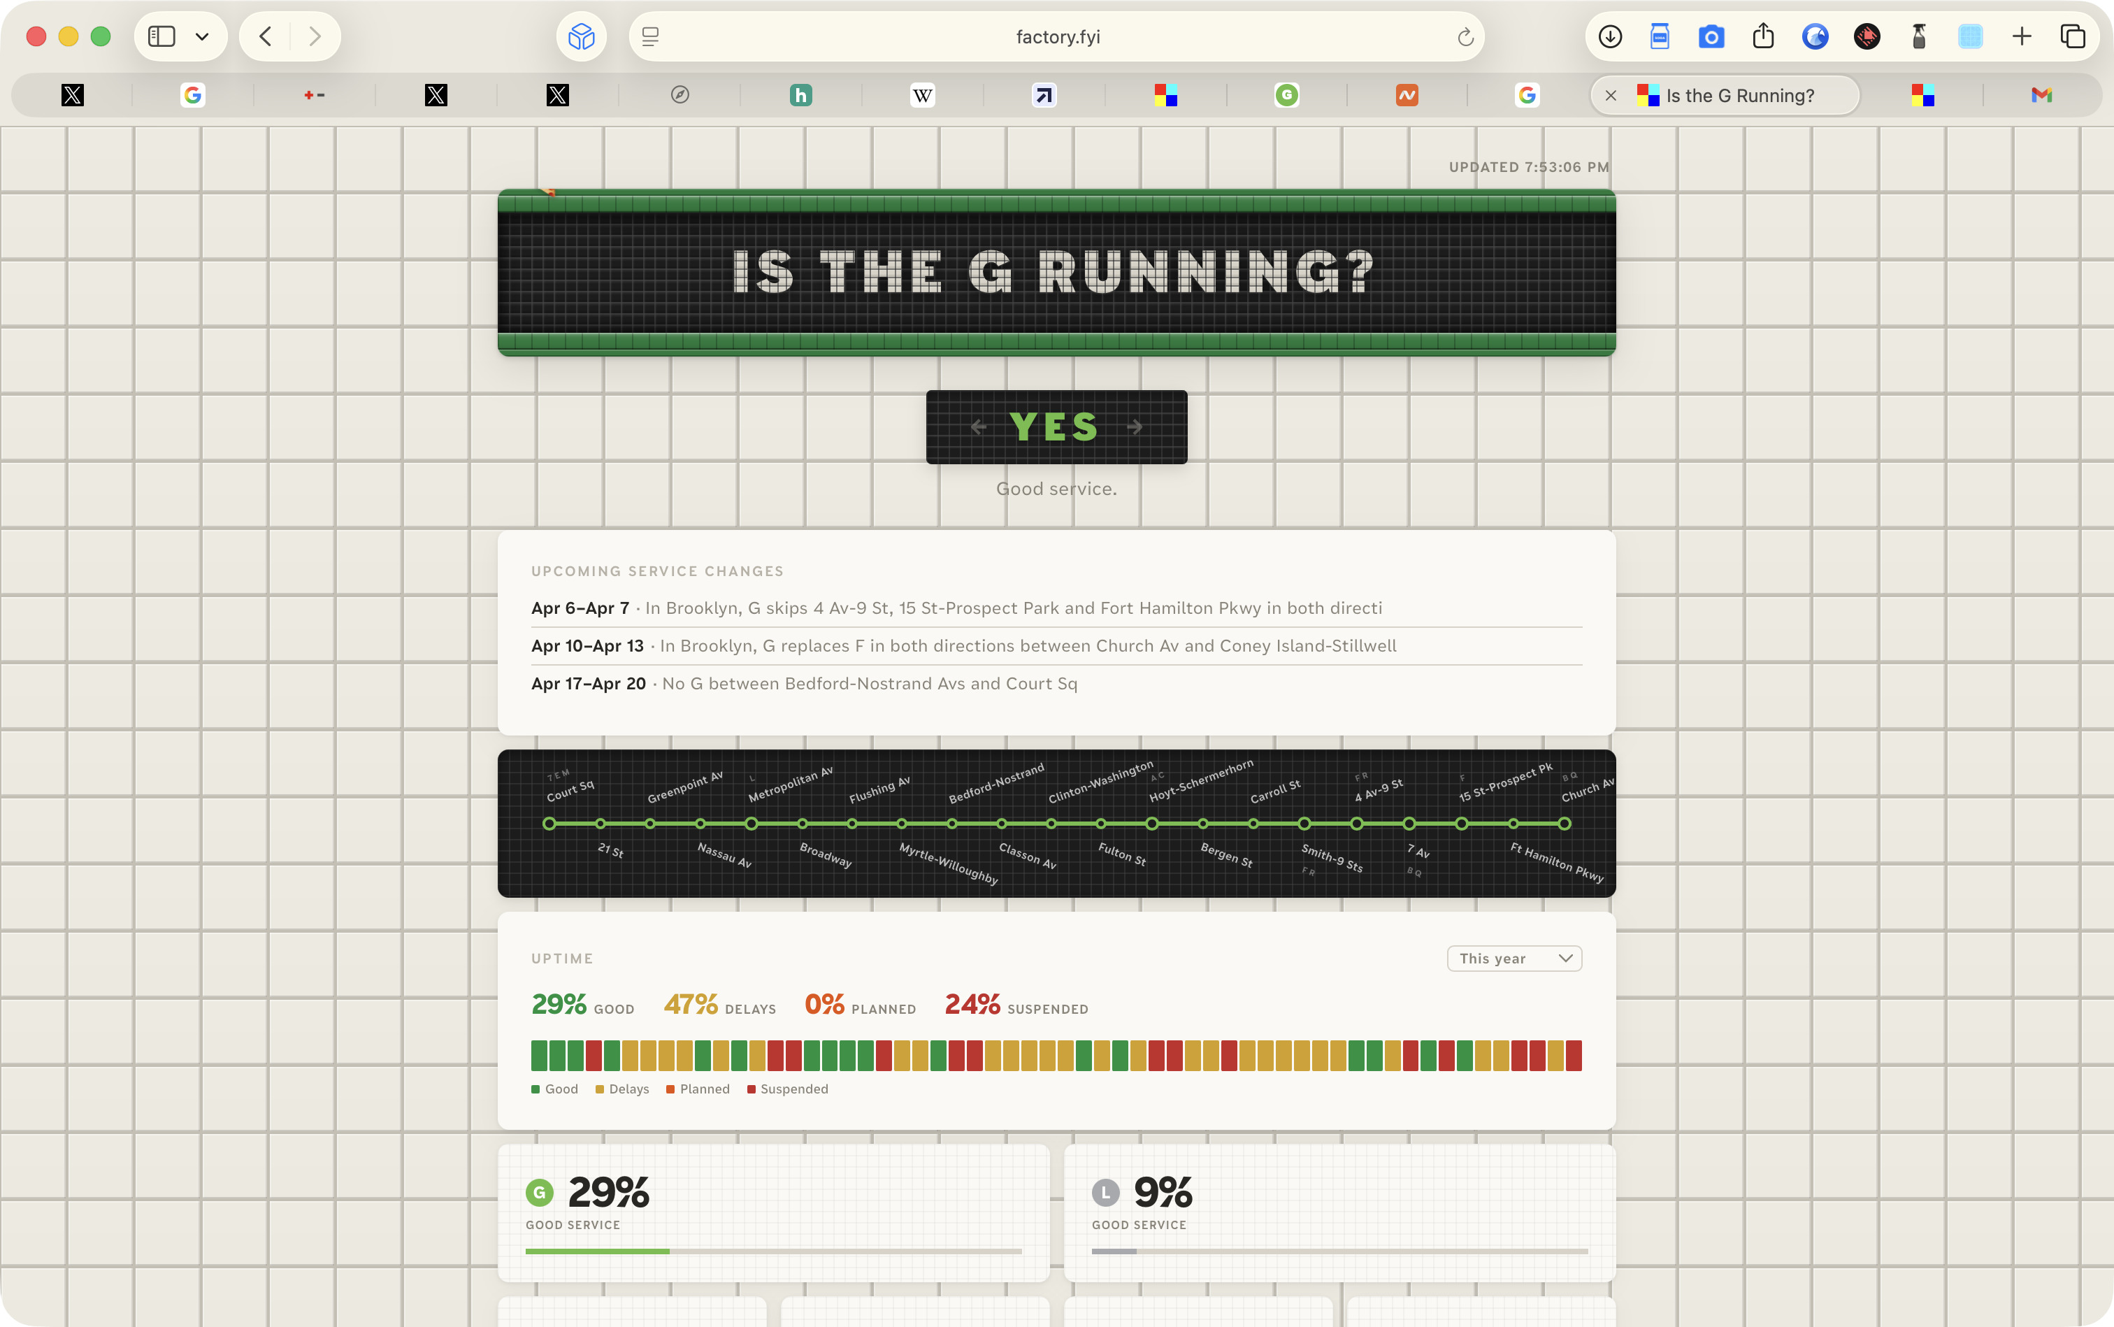Open the Apr 17–Apr 20 service change
Viewport: 2114px width, 1327px height.
pos(1056,684)
